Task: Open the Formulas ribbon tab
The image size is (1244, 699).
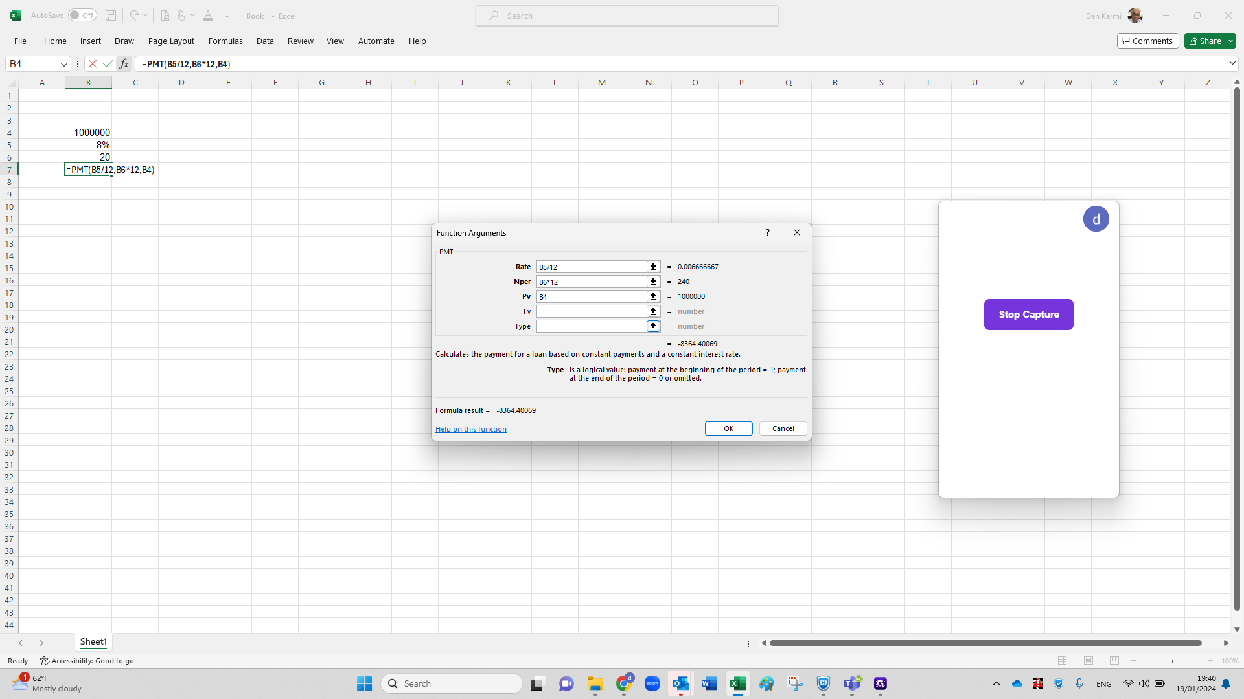Action: click(225, 41)
